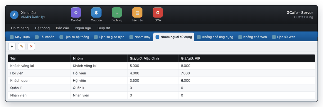Switch to Tài khoản tab
The height and width of the screenshot is (107, 323).
pos(45,37)
